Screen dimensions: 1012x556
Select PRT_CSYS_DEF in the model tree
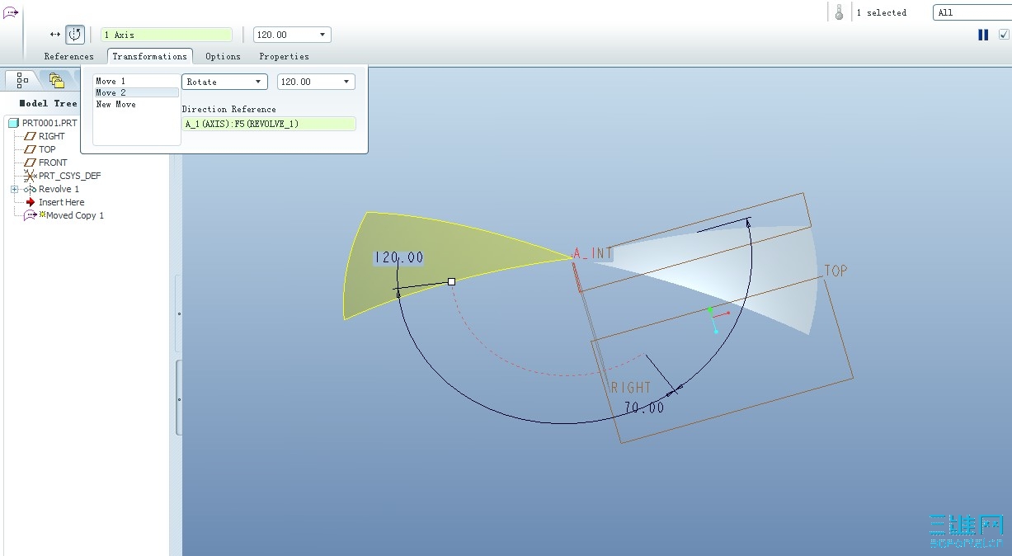[69, 176]
